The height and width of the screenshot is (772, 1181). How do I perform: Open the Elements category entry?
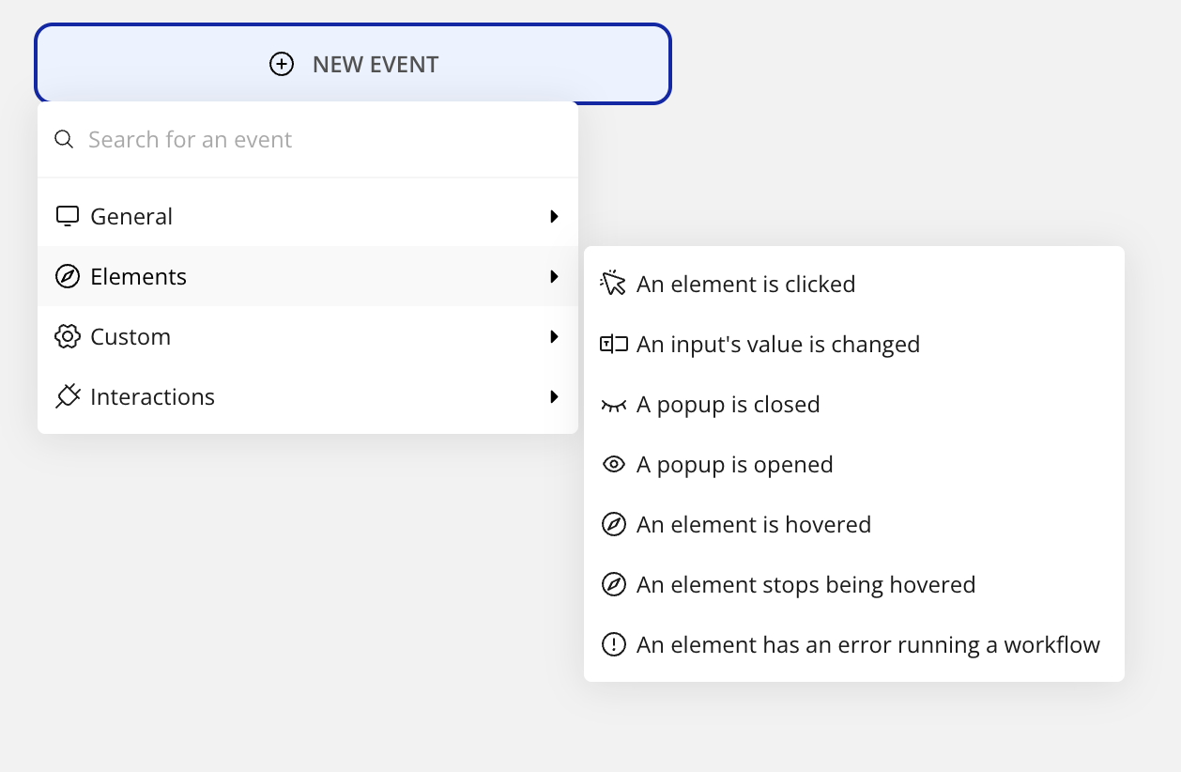point(138,277)
